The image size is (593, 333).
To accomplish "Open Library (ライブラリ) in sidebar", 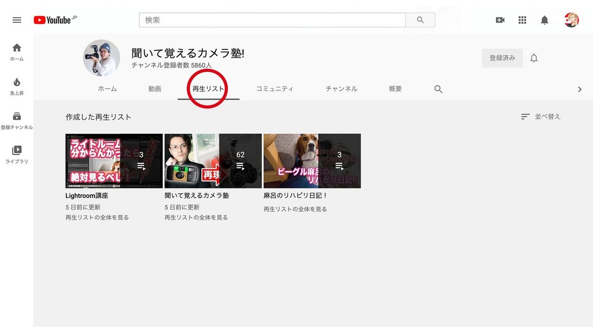I will 17,154.
